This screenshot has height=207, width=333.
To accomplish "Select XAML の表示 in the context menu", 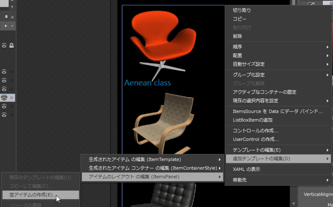I will (x=278, y=169).
